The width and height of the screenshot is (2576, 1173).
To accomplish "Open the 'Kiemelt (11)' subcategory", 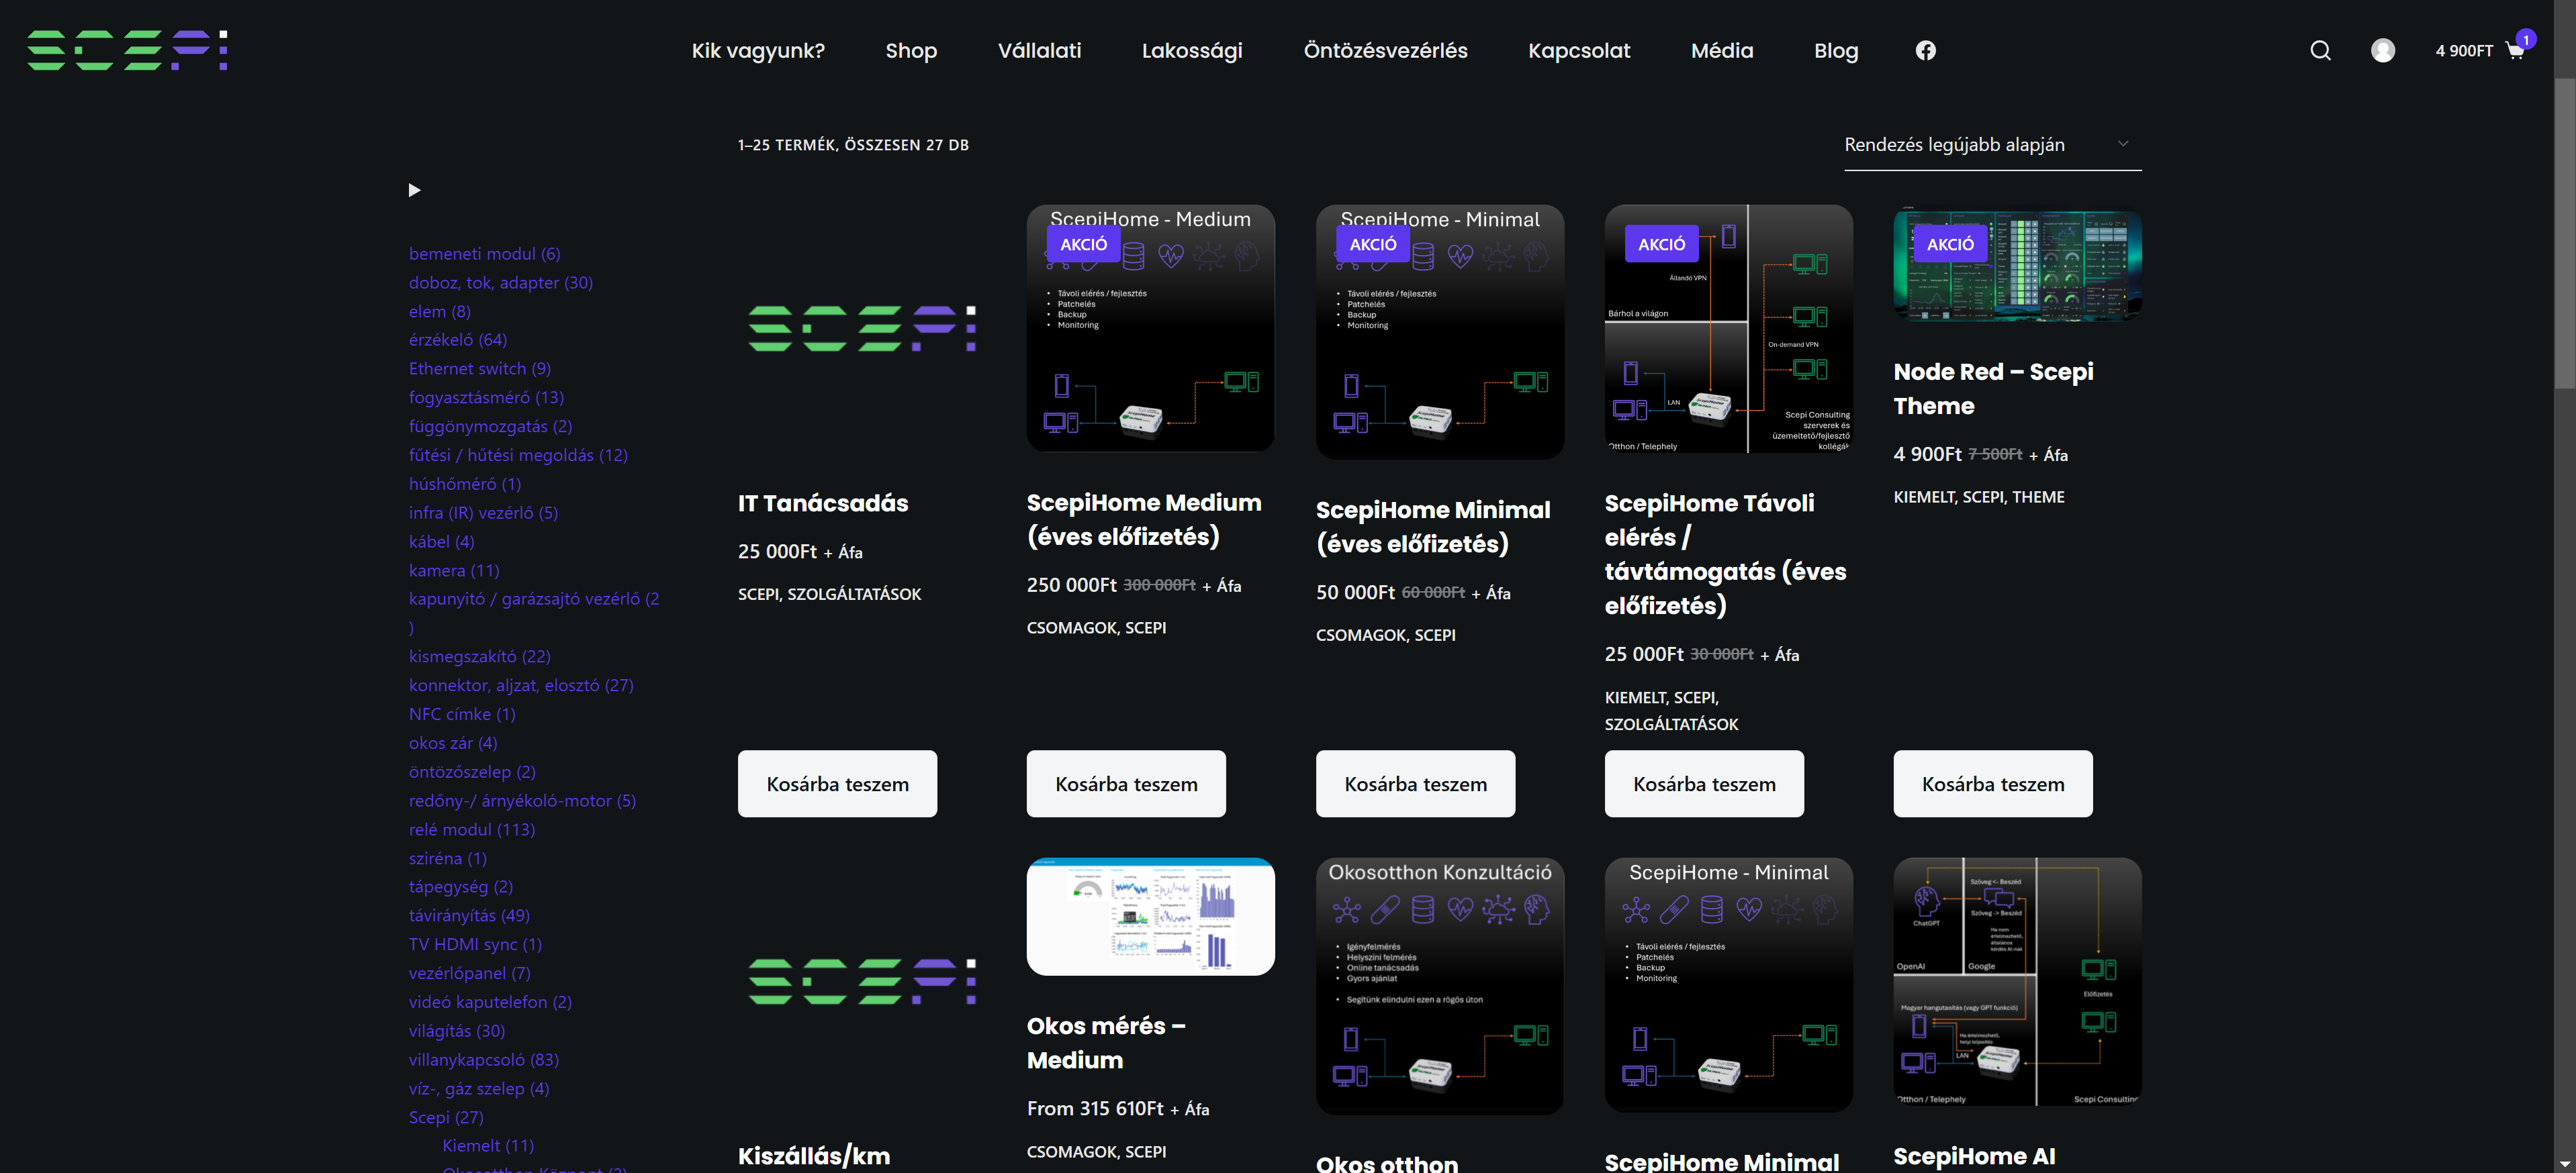I will pyautogui.click(x=488, y=1146).
